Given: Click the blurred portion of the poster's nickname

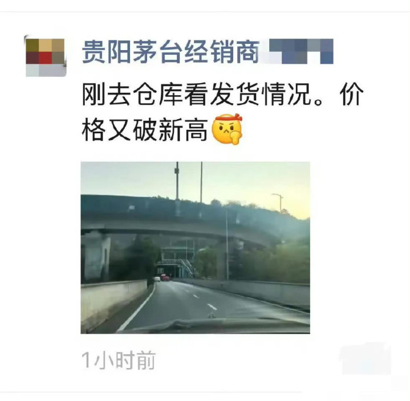Looking at the screenshot, I should point(301,51).
